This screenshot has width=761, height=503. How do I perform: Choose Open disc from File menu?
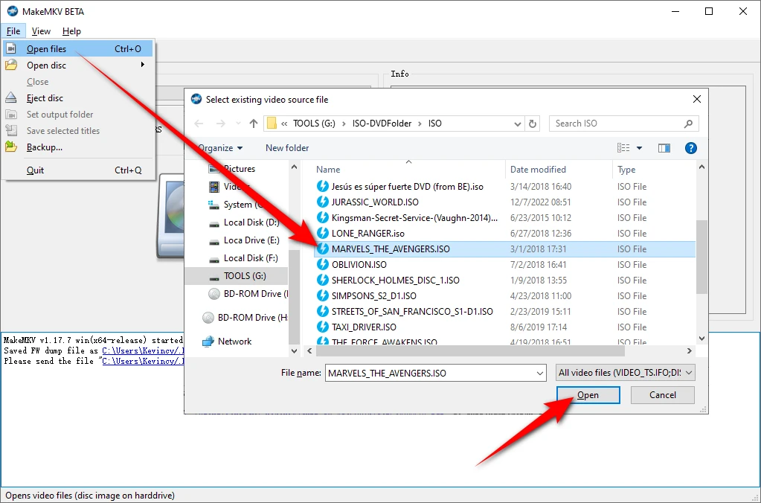click(46, 65)
